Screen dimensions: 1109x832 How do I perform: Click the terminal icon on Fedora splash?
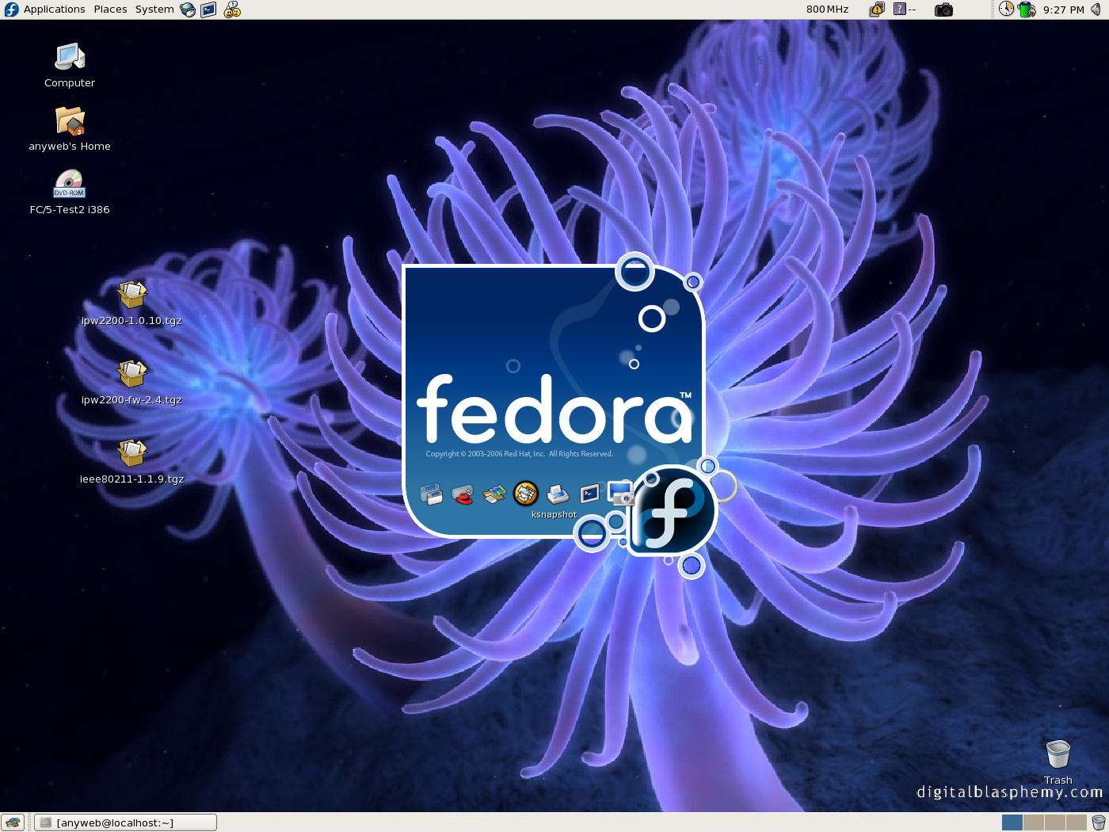(x=589, y=494)
